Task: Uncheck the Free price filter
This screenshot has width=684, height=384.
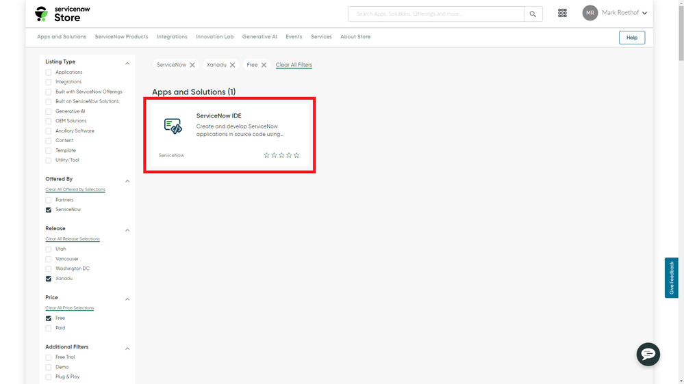Action: (x=49, y=318)
